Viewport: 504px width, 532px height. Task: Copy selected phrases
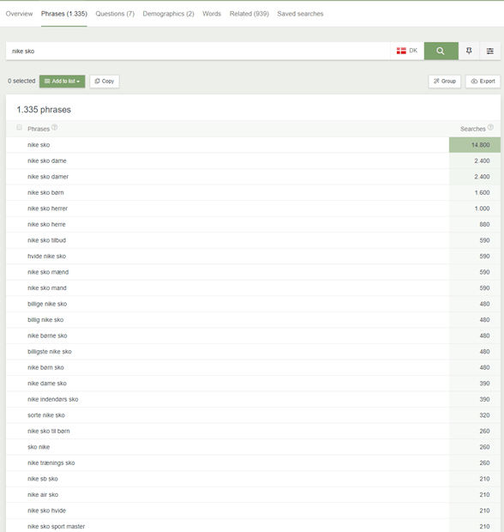click(105, 82)
